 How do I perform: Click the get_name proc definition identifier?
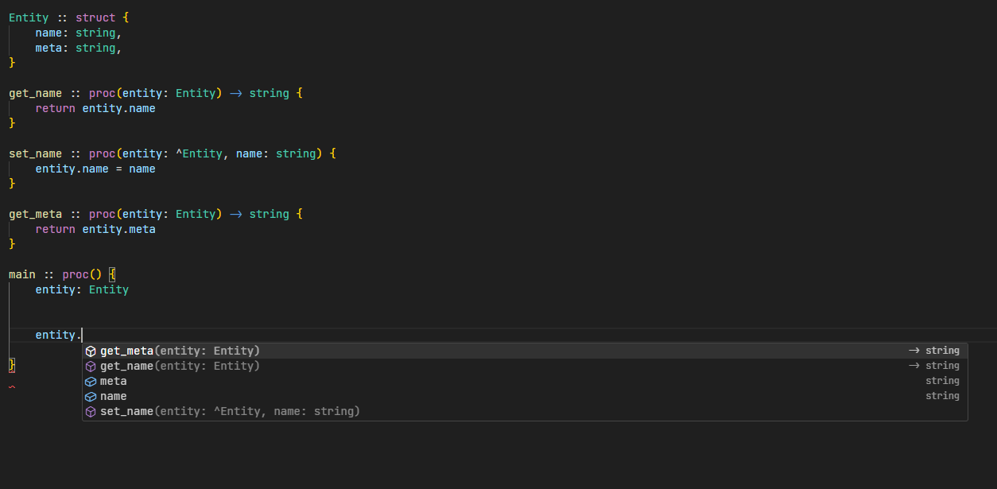click(35, 93)
